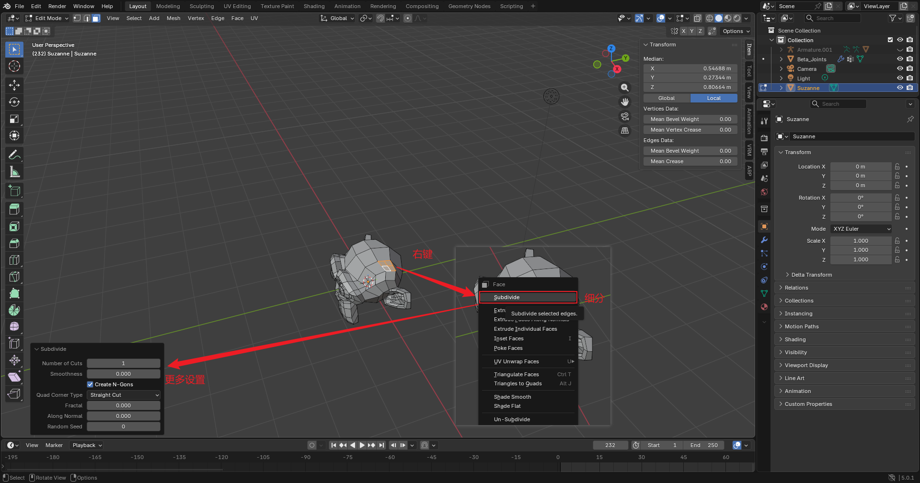Activate the Scale tool
Image resolution: width=920 pixels, height=483 pixels.
pyautogui.click(x=14, y=119)
